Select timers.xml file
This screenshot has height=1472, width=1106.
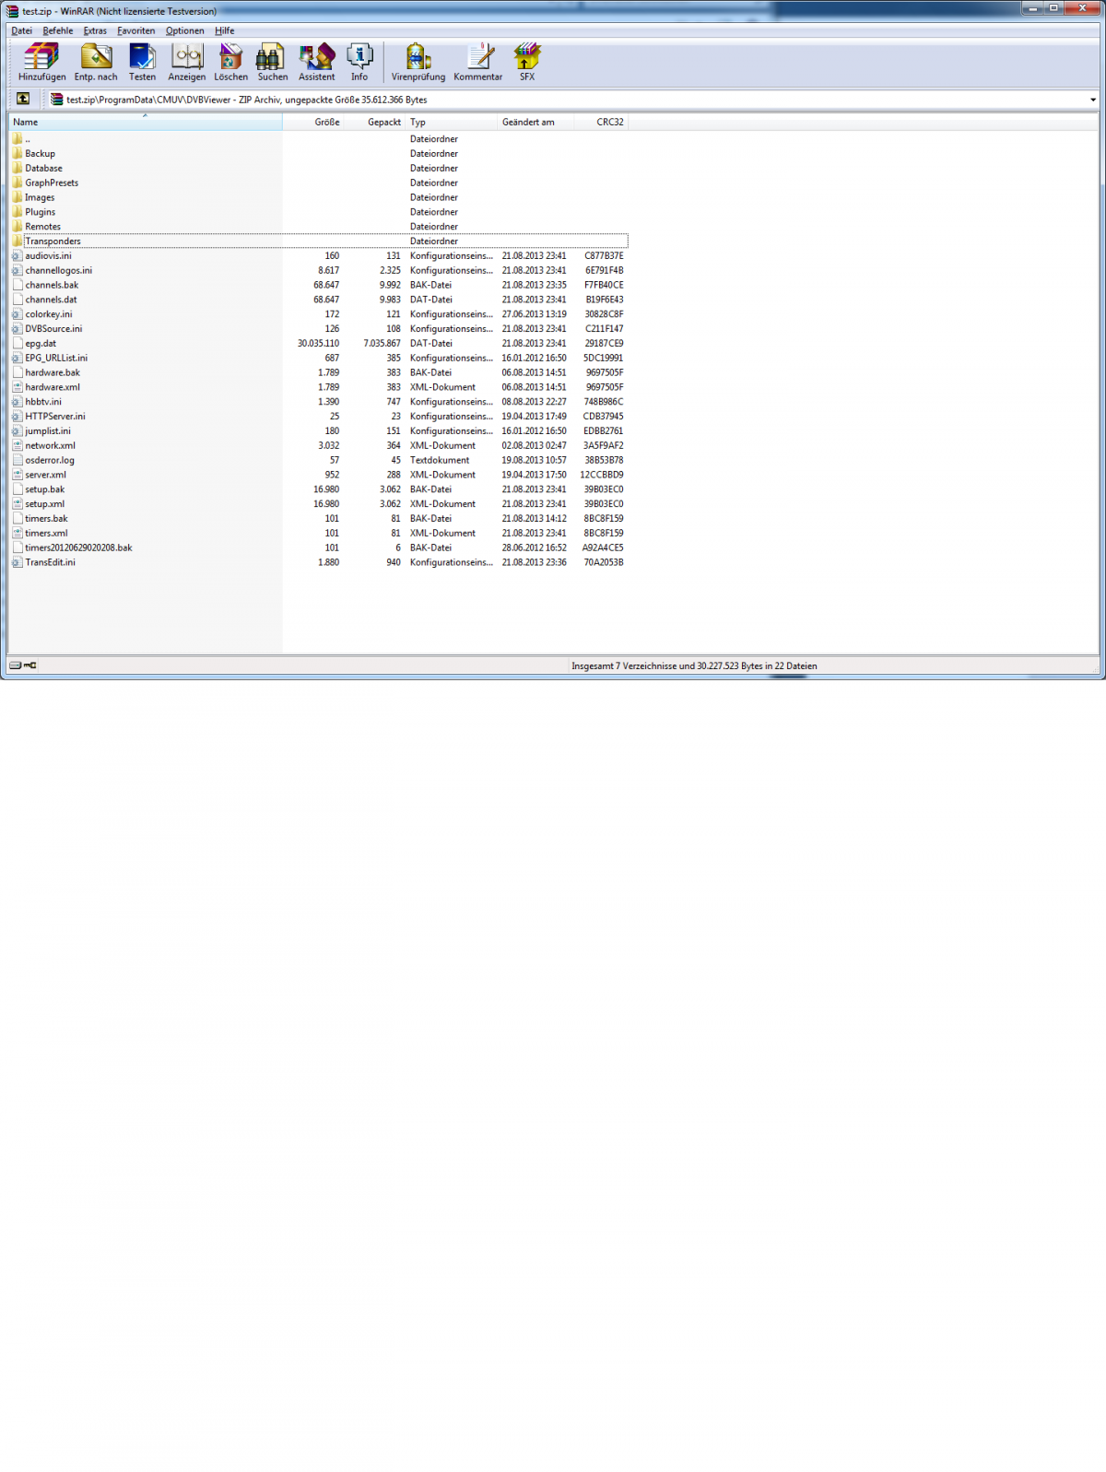pyautogui.click(x=319, y=533)
